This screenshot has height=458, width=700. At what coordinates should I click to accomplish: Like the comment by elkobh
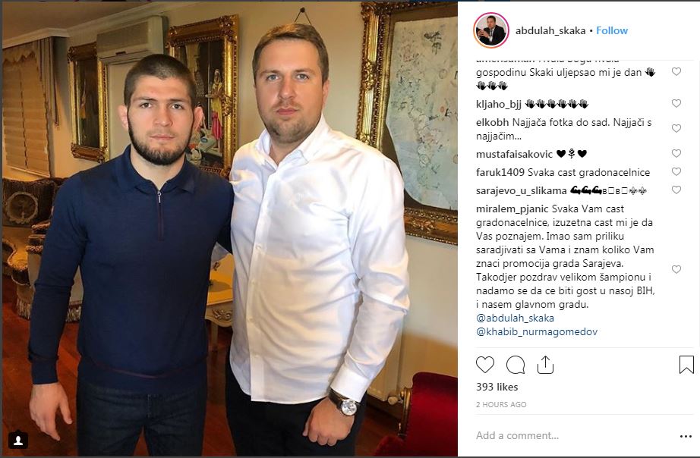click(x=676, y=128)
